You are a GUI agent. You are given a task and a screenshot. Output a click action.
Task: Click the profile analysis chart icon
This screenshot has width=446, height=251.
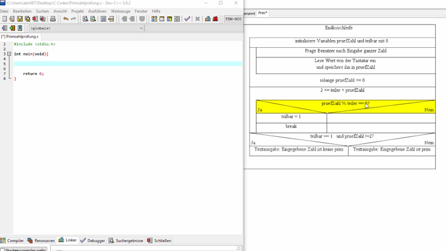[x=208, y=19]
